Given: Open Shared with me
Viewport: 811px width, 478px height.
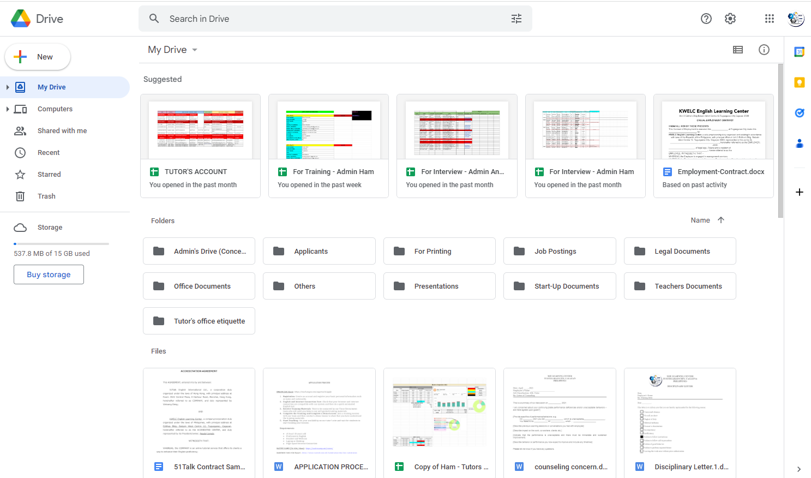Looking at the screenshot, I should [x=65, y=131].
